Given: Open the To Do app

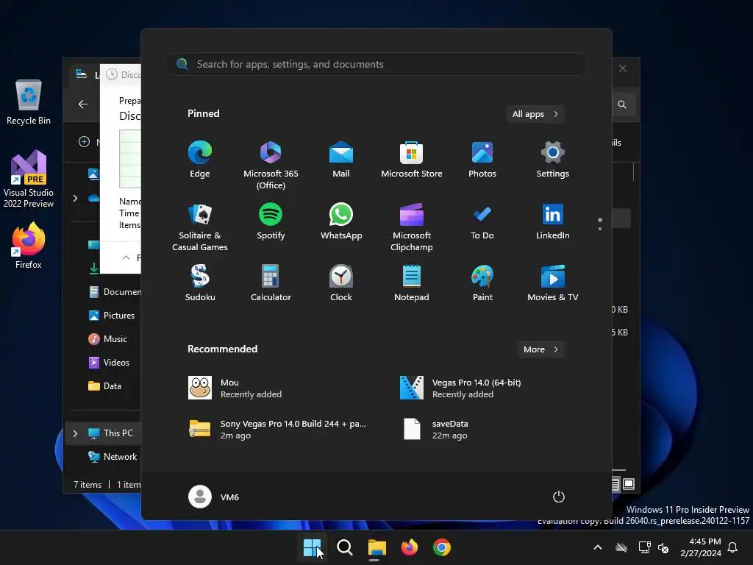Looking at the screenshot, I should 482,221.
